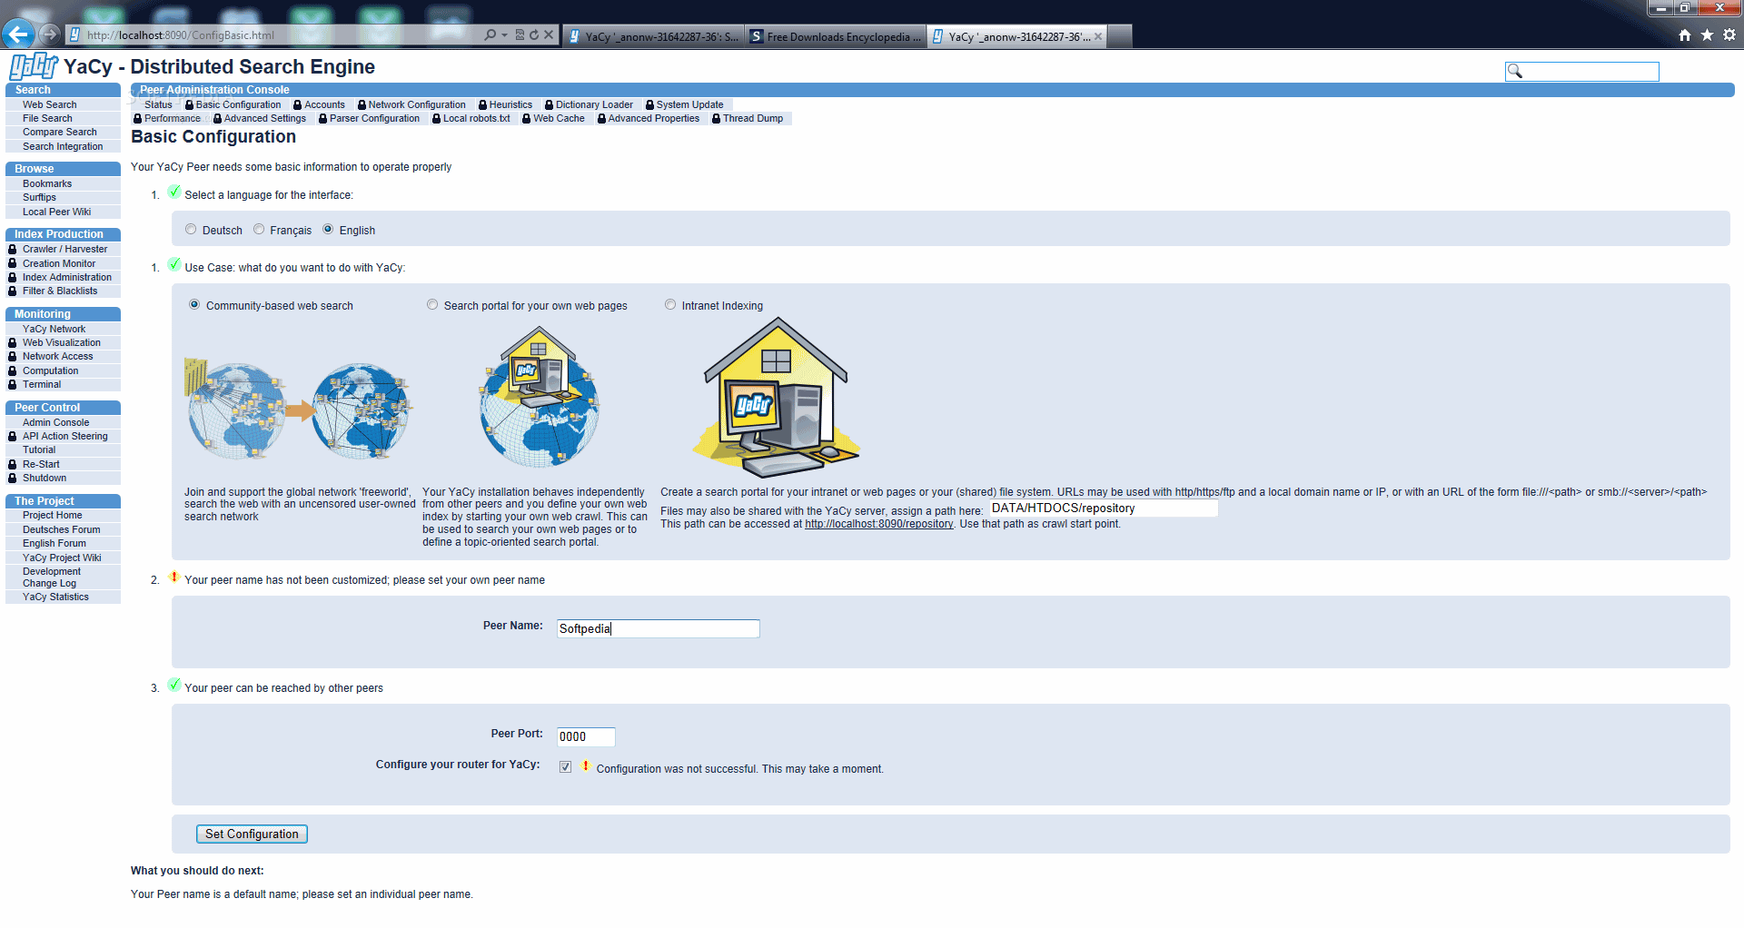Viewport: 1744px width, 928px height.
Task: Toggle Configure your router for YaCy checkbox
Action: point(566,766)
